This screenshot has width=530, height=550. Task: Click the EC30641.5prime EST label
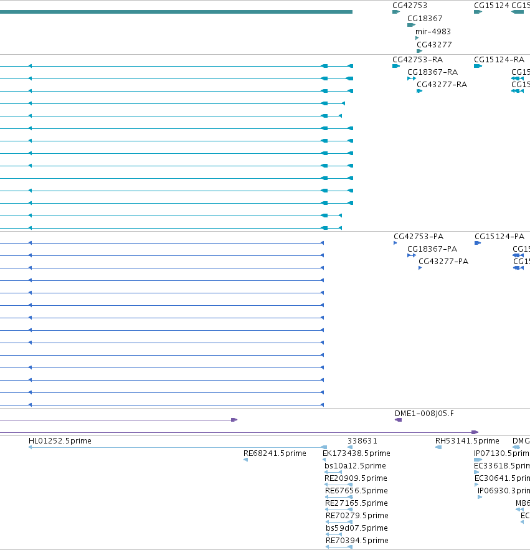tap(502, 478)
